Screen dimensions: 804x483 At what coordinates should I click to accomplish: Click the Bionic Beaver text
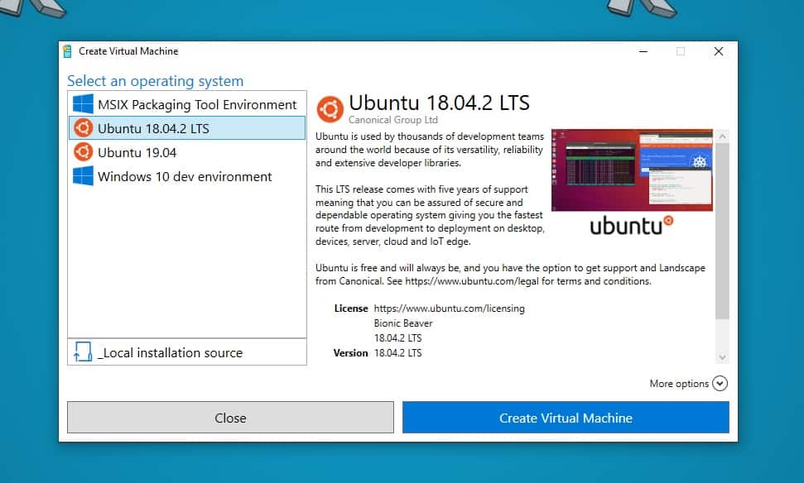click(403, 323)
